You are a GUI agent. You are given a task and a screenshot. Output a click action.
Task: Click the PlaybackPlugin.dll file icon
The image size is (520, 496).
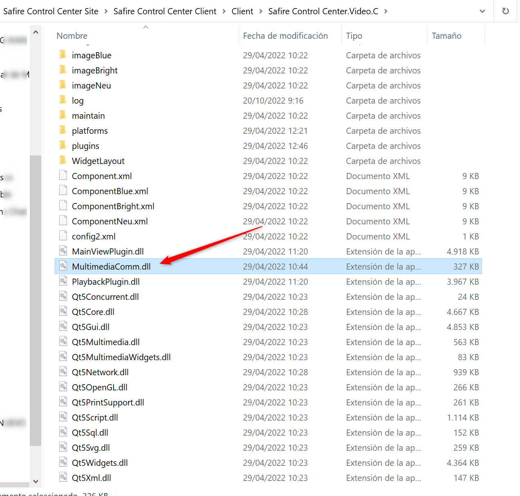tap(63, 281)
